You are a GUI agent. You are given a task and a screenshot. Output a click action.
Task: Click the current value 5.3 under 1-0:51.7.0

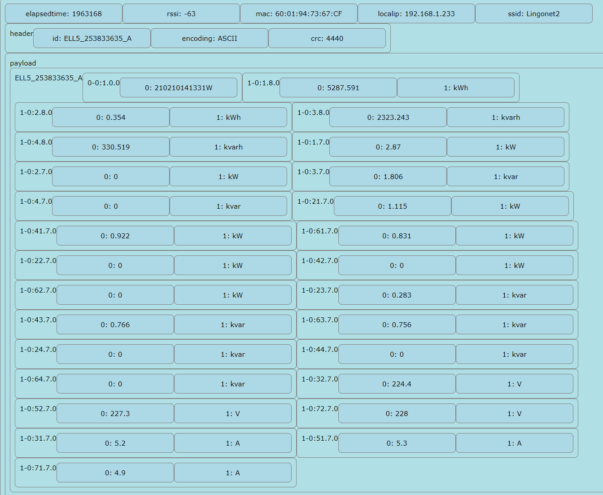397,443
